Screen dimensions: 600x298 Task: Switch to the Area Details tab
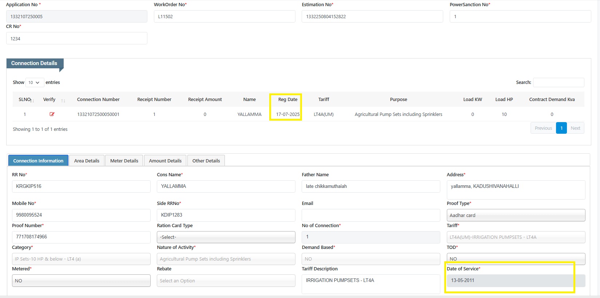pyautogui.click(x=87, y=161)
